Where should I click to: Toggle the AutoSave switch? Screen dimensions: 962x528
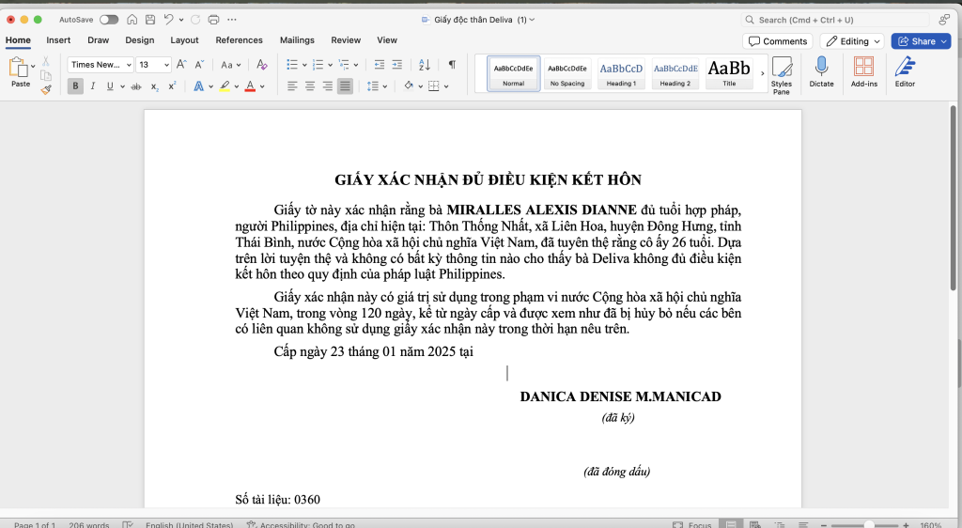coord(109,19)
